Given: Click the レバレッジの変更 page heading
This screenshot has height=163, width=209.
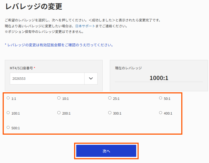Looking at the screenshot, I should (34, 6).
